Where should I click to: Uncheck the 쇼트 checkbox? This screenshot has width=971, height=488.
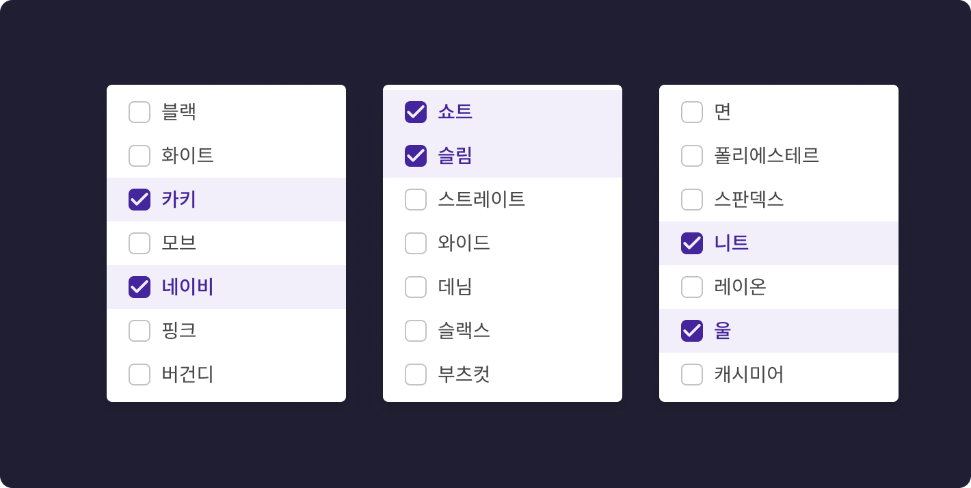416,111
